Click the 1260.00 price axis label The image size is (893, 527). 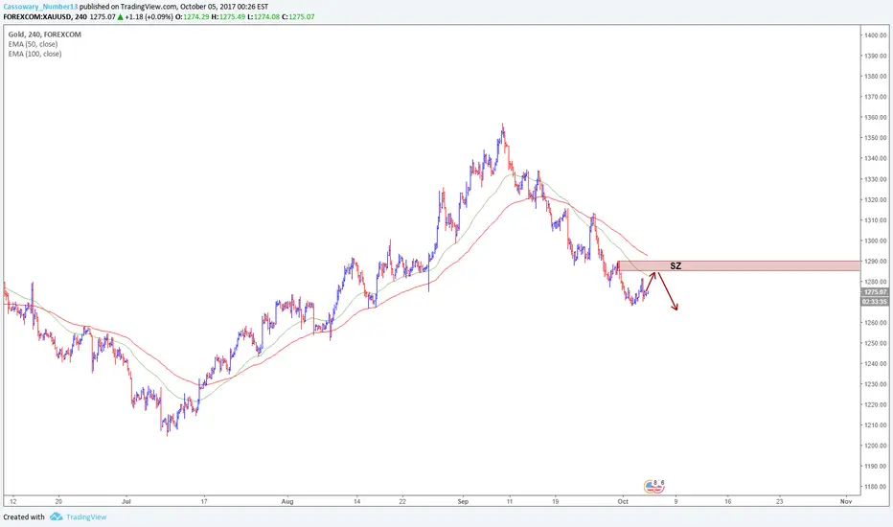tap(876, 323)
